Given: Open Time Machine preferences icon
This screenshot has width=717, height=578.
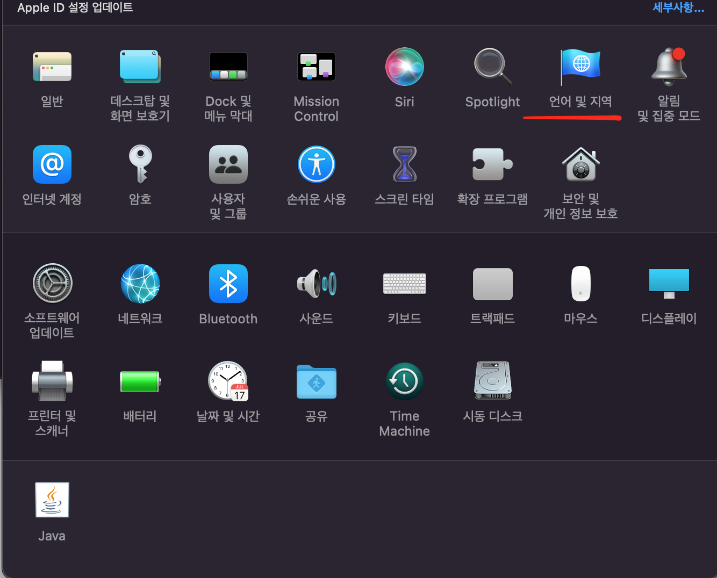Looking at the screenshot, I should tap(405, 381).
